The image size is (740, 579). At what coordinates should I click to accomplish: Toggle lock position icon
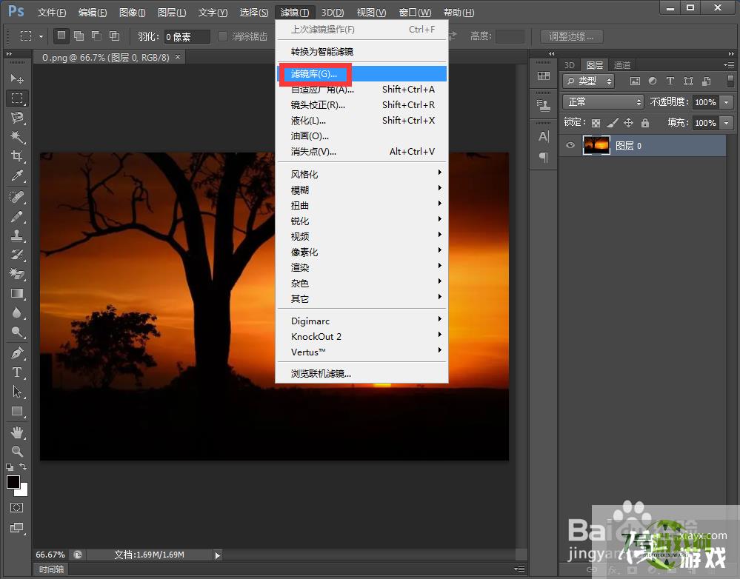[x=629, y=123]
